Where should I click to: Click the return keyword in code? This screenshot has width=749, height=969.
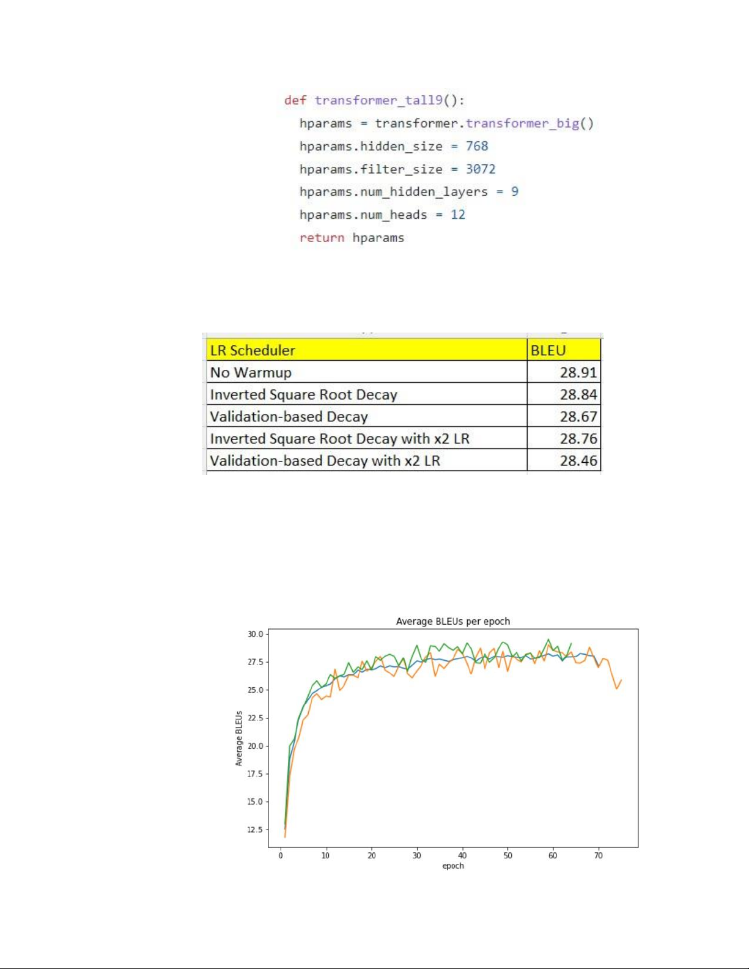[322, 238]
